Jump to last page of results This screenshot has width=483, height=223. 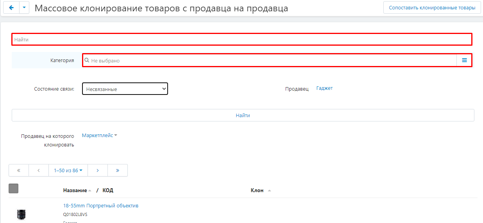118,170
